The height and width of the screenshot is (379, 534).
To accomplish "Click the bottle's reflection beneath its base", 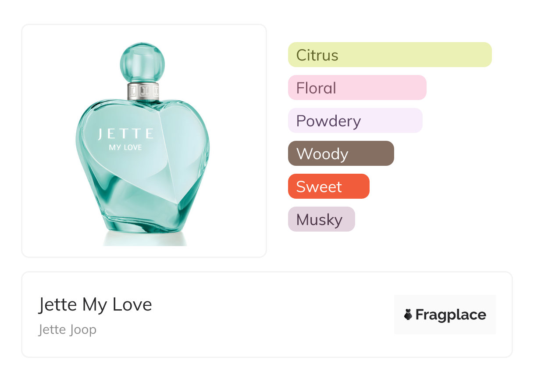I will tap(145, 239).
